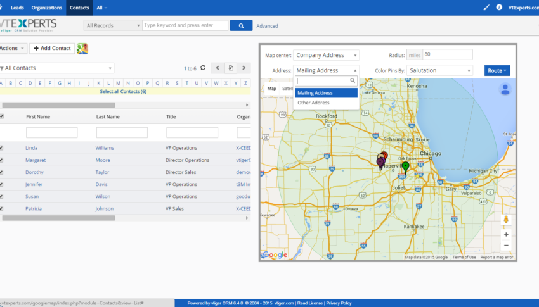
Task: Toggle checkbox for Linda Williams row
Action: click(2, 148)
